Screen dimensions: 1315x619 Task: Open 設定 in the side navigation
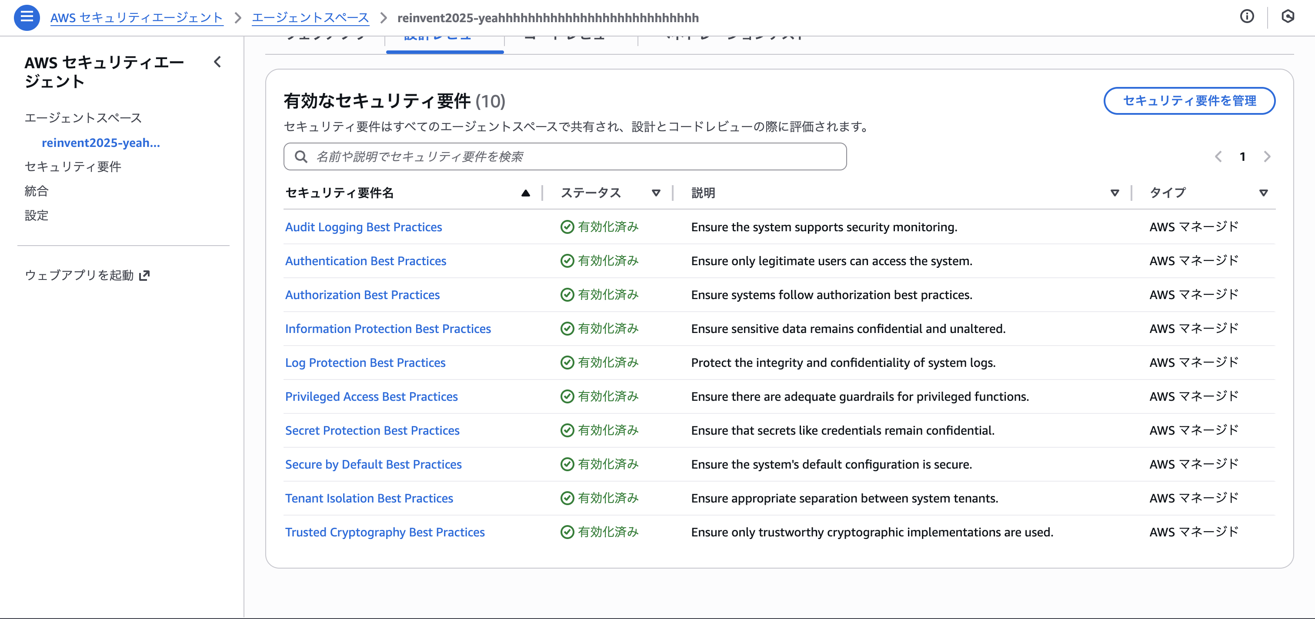[37, 215]
